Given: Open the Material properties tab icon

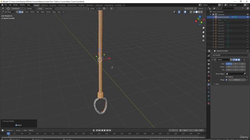Looking at the screenshot, I should point(209,103).
